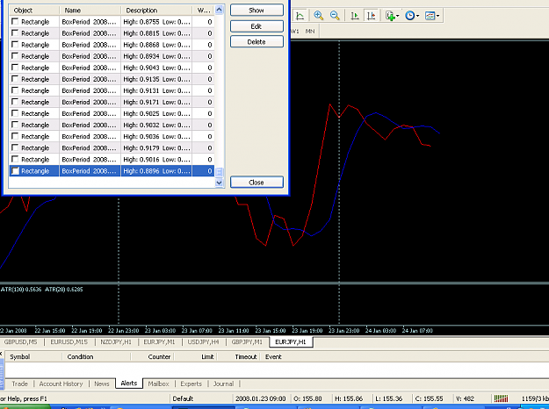This screenshot has width=549, height=409.
Task: Click the periodicity clock icon
Action: pos(409,16)
